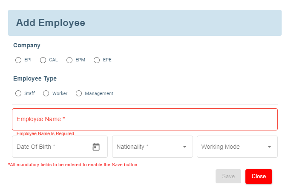Click the red mandatory fields note

[72, 165]
